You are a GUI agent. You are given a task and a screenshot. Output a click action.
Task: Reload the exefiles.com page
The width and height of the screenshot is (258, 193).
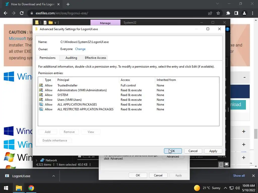22,13
